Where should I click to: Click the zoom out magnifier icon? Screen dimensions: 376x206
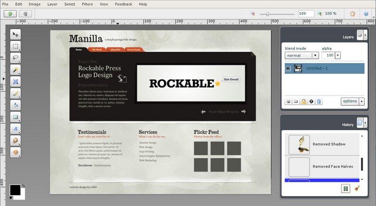pyautogui.click(x=252, y=14)
